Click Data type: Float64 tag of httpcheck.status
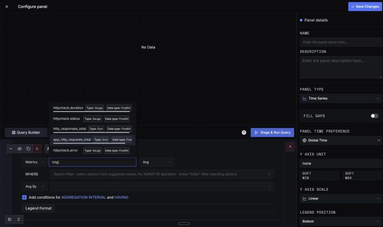This screenshot has width=383, height=227. point(117,119)
